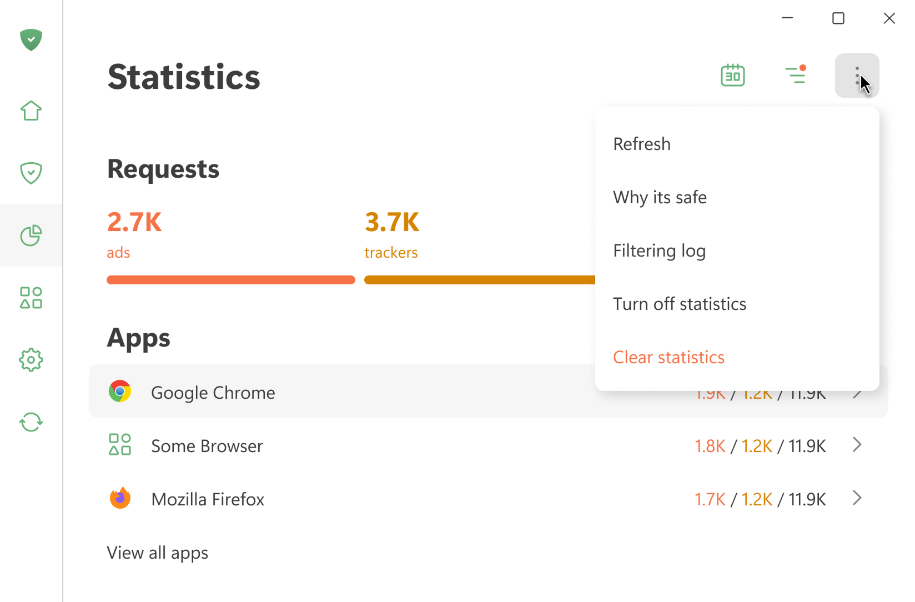Expand Some Browser statistics details

[x=856, y=445]
